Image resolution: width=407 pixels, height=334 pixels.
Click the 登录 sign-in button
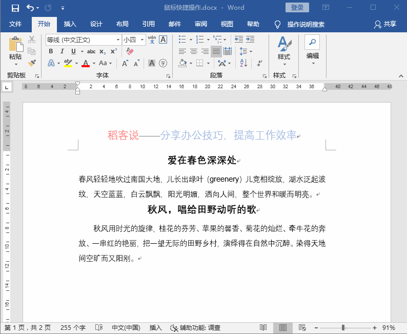coord(297,8)
